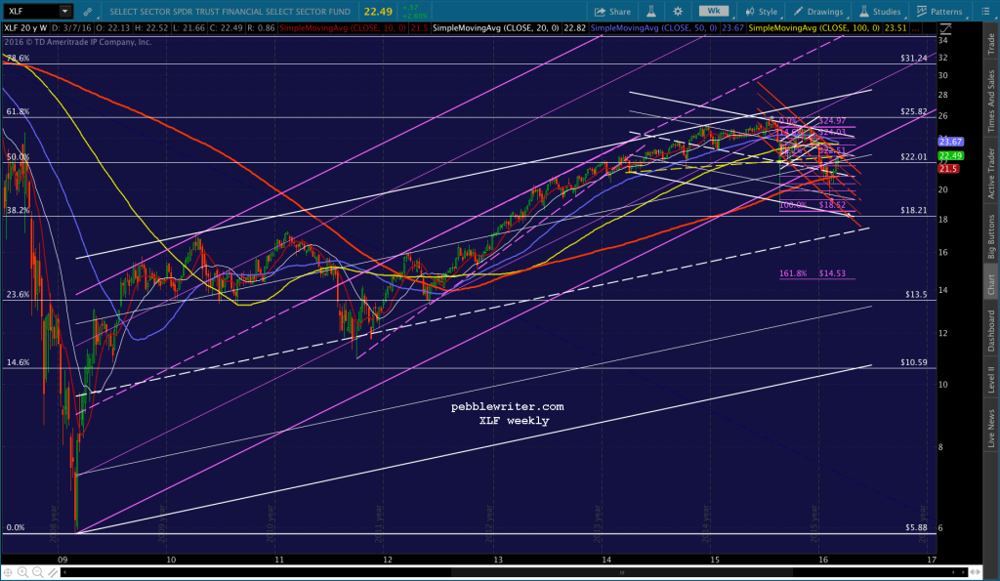Click the 78.6% Fibonacci level label
1000x581 pixels.
[18, 58]
